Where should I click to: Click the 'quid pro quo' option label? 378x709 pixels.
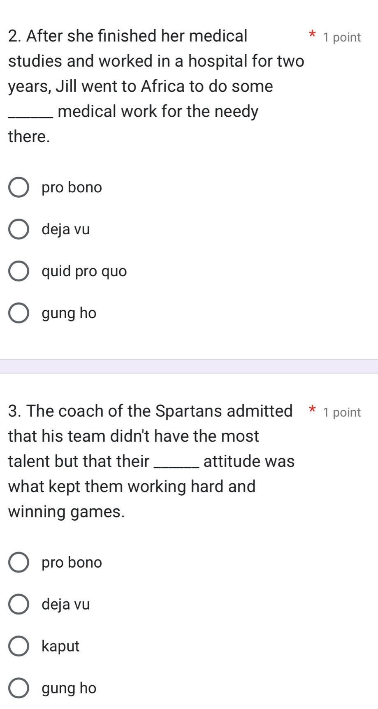click(x=84, y=271)
